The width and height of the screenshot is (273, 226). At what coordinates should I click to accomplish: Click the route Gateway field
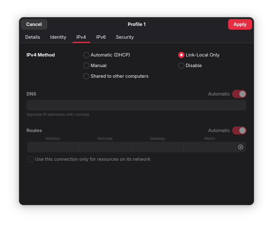point(157,147)
